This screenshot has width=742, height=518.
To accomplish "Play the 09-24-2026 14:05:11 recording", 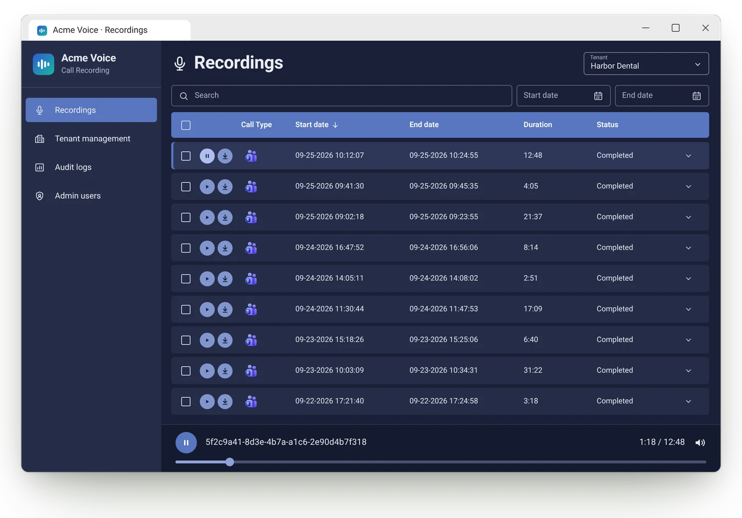I will click(x=207, y=279).
